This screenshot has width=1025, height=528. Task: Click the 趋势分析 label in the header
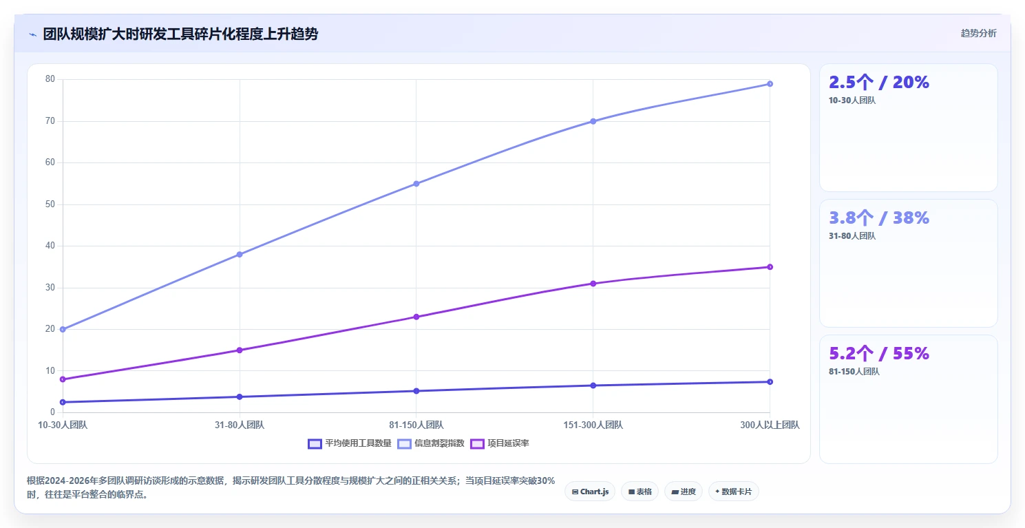[978, 34]
